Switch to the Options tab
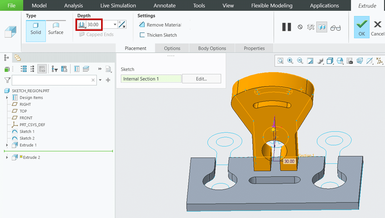385x218 pixels. pos(172,48)
